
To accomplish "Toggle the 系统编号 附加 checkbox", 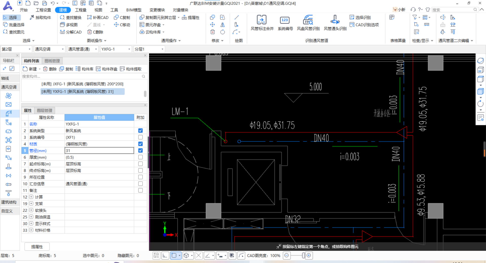I will (140, 137).
